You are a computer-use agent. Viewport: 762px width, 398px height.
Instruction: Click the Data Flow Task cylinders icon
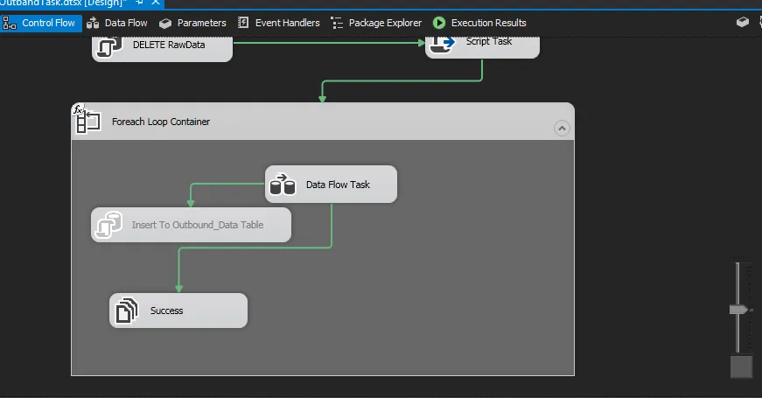283,185
